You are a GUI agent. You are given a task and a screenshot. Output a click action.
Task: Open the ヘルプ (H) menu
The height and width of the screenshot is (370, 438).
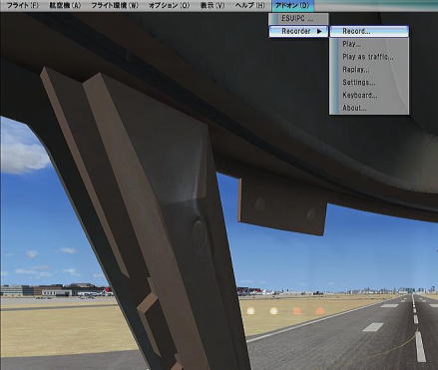pos(250,6)
